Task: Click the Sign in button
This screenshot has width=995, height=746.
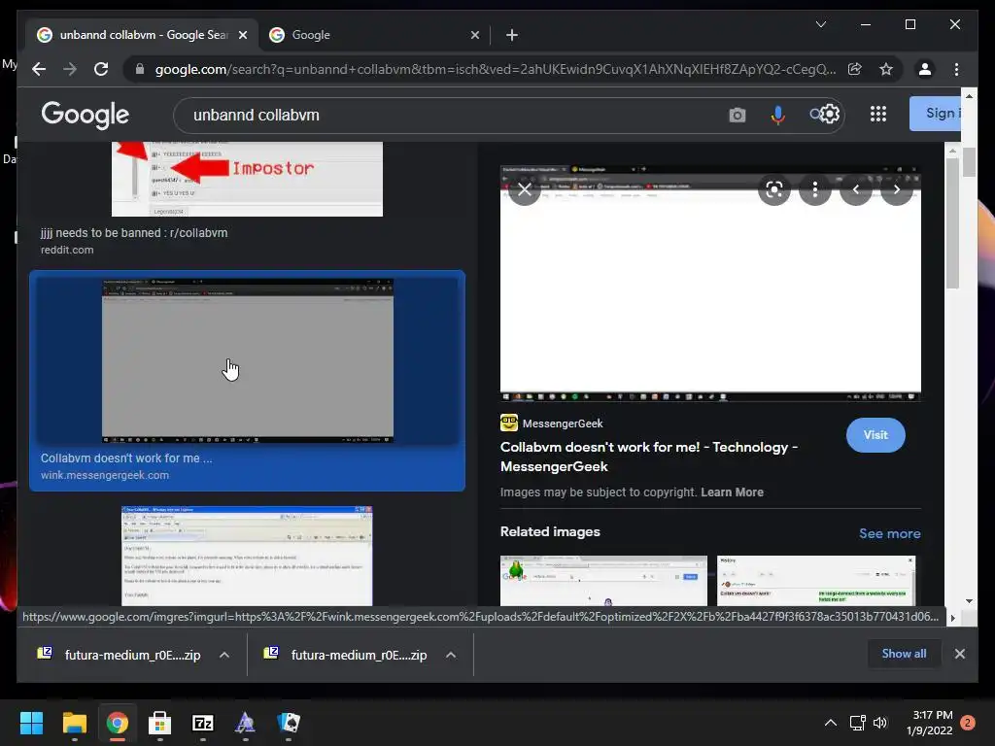Action: pyautogui.click(x=936, y=114)
